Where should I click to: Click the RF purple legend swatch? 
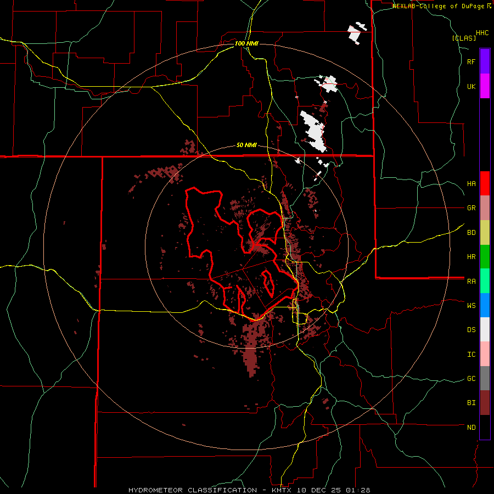click(x=485, y=61)
